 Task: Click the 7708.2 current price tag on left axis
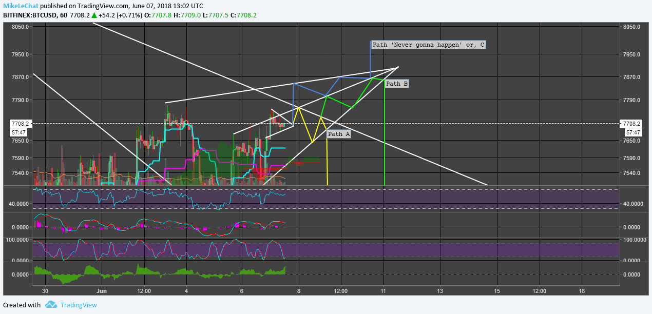[21, 124]
